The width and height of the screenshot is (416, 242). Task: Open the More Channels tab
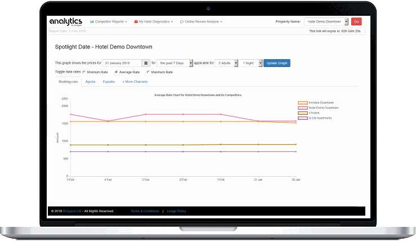tap(135, 82)
